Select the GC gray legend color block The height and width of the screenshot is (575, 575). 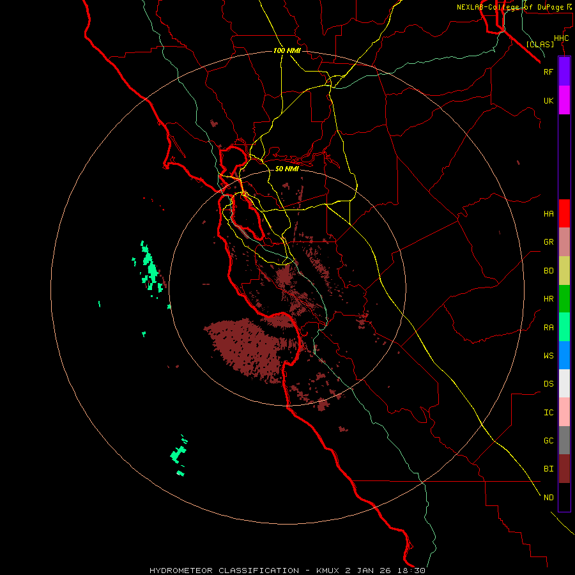564,440
